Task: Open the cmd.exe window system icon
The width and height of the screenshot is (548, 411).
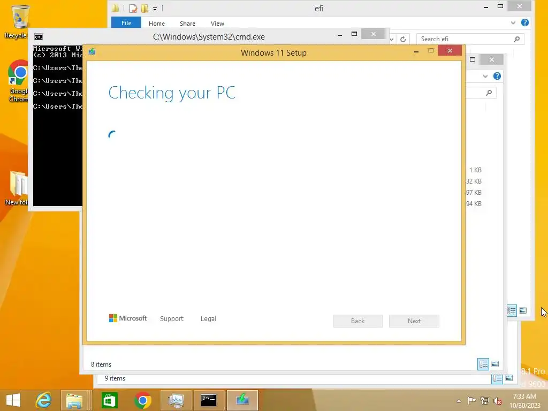Action: pos(39,37)
